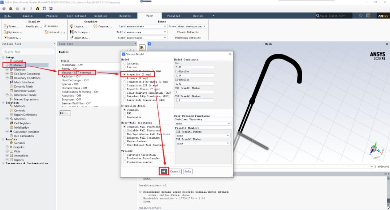Click the Controls icon under Solution
This screenshot has height=210, width=390.
(12, 110)
